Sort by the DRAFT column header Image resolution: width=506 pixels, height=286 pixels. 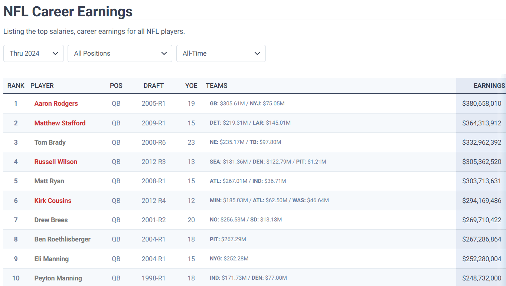(x=154, y=86)
